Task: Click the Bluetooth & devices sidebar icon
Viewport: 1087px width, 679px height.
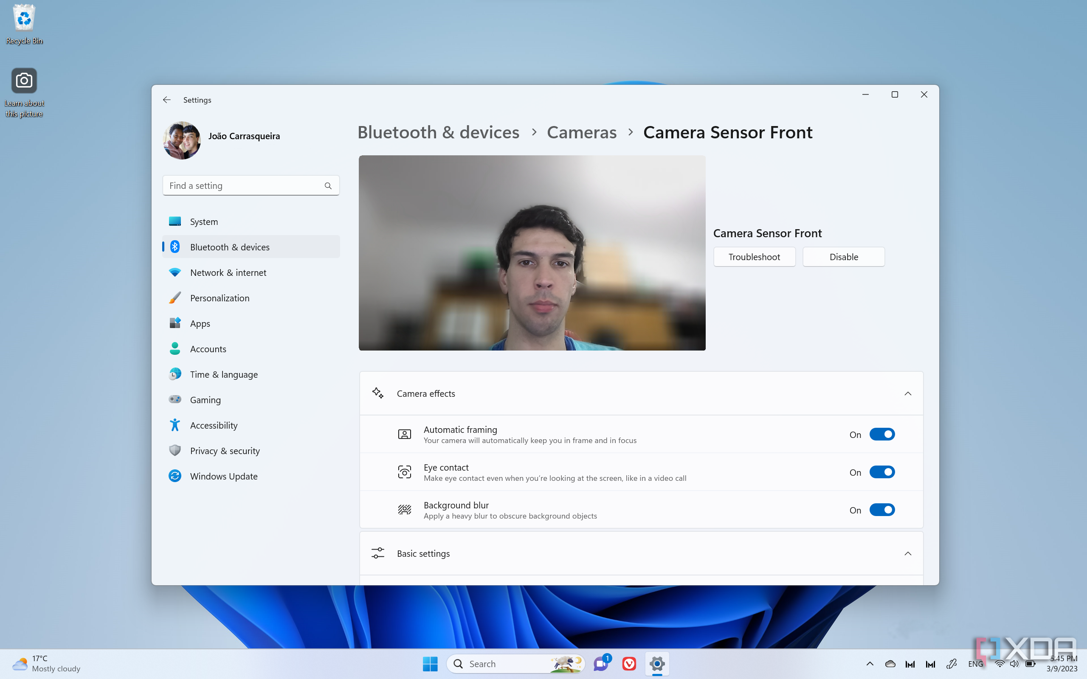Action: [175, 247]
